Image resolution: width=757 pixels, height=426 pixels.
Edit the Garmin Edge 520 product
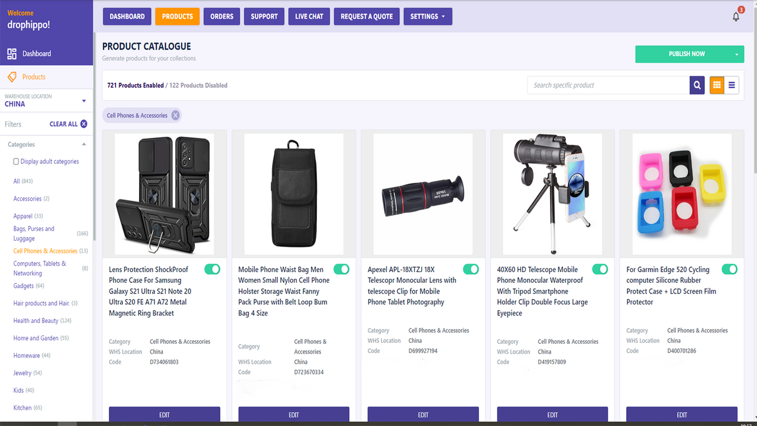681,414
